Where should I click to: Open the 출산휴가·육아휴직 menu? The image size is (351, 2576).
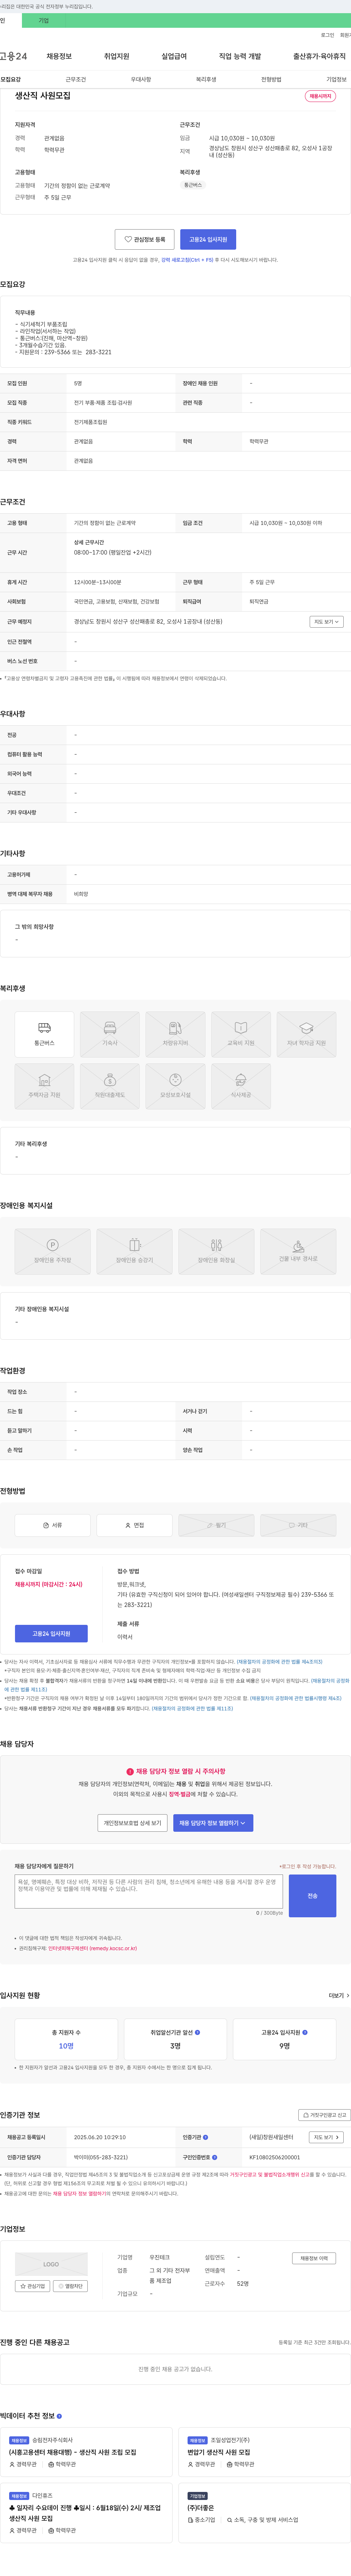point(319,56)
